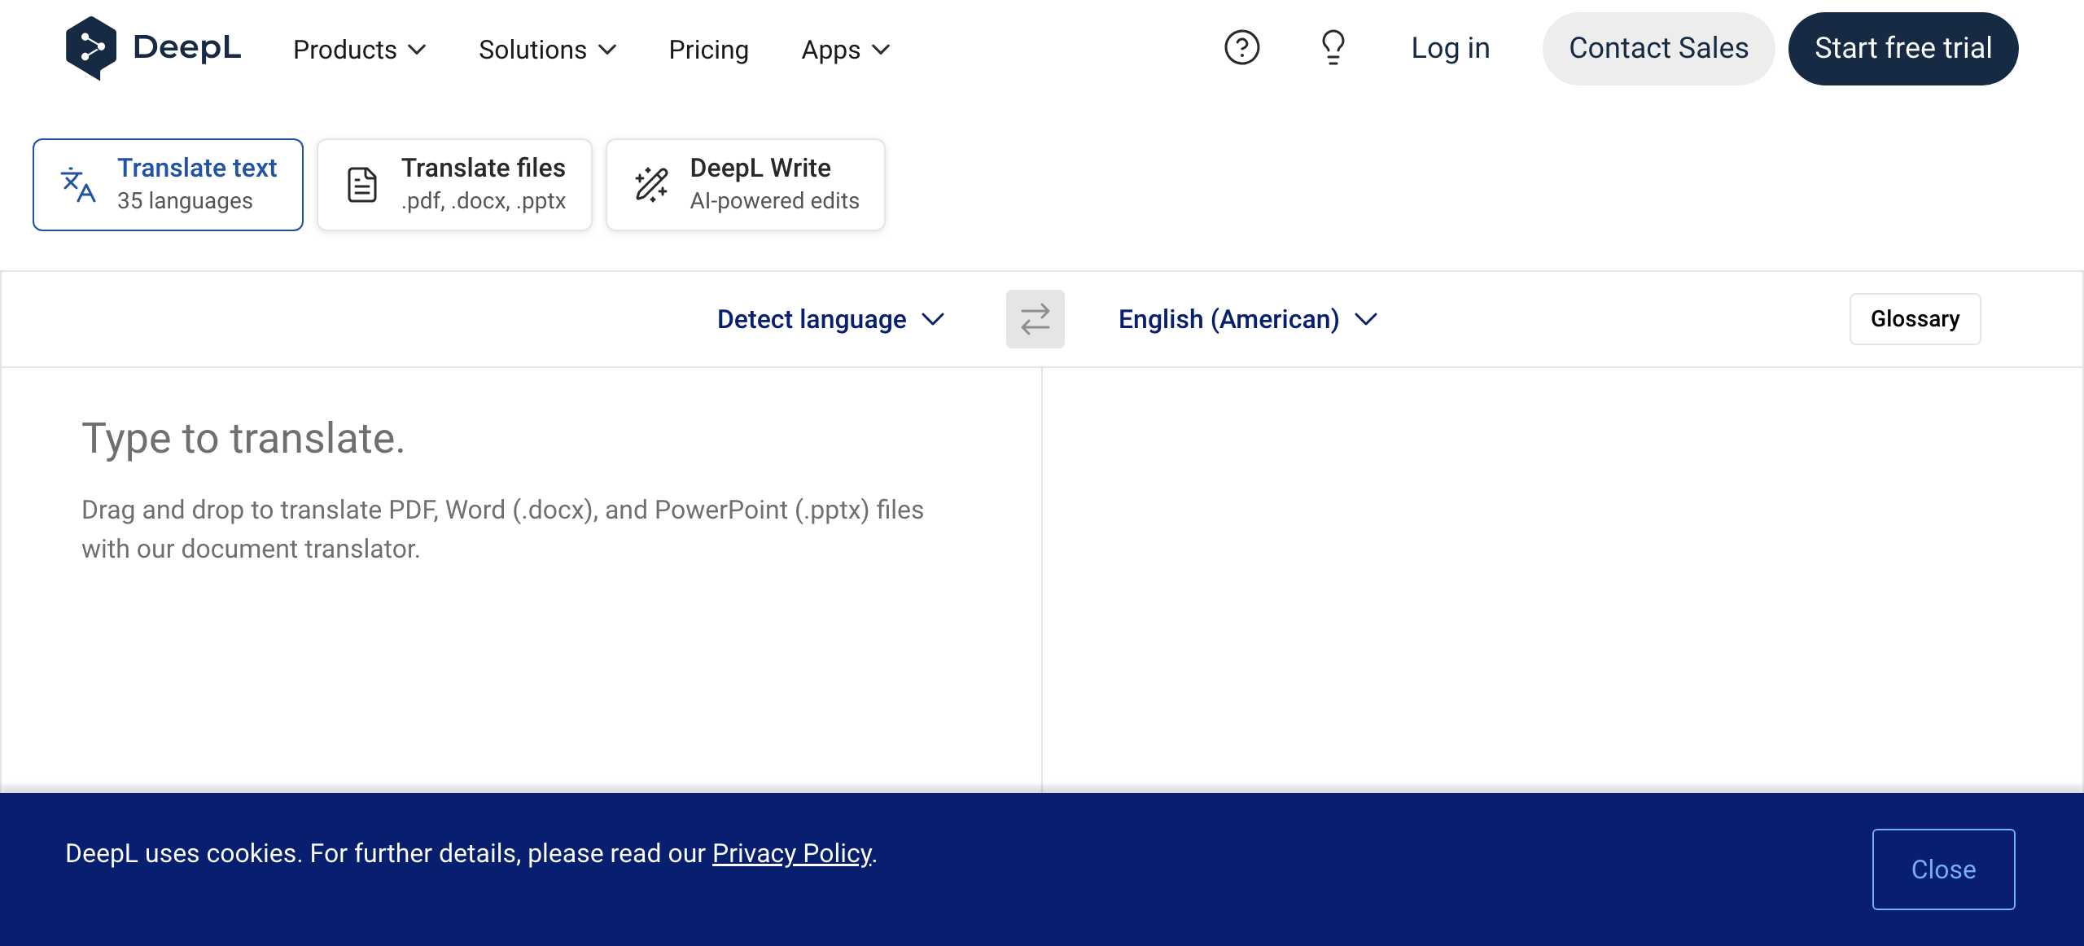The width and height of the screenshot is (2084, 946).
Task: Expand the Solutions menu
Action: [x=547, y=50]
